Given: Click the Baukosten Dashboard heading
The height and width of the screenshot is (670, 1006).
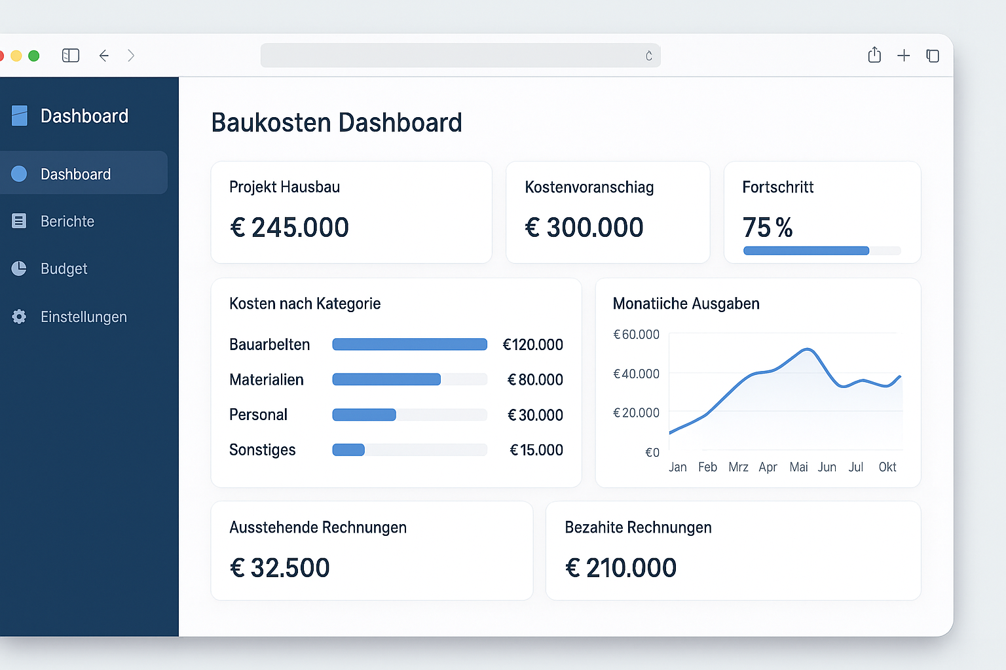Looking at the screenshot, I should click(337, 122).
